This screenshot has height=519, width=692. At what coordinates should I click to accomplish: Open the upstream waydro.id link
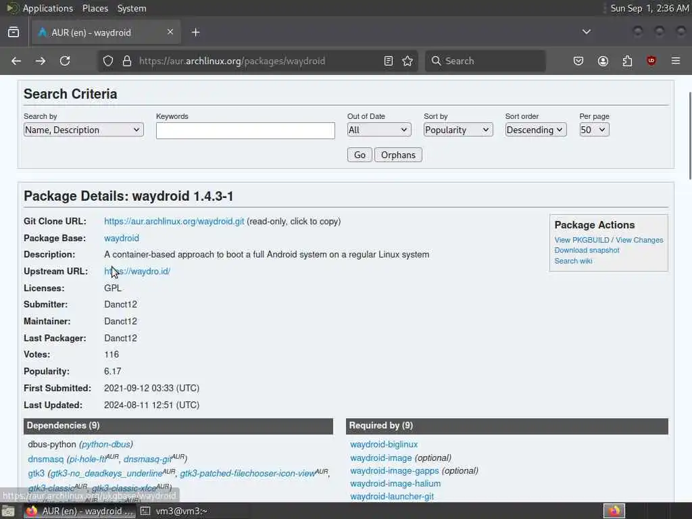click(x=137, y=272)
